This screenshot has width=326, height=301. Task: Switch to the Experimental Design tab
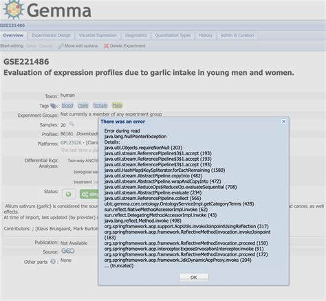pyautogui.click(x=51, y=35)
